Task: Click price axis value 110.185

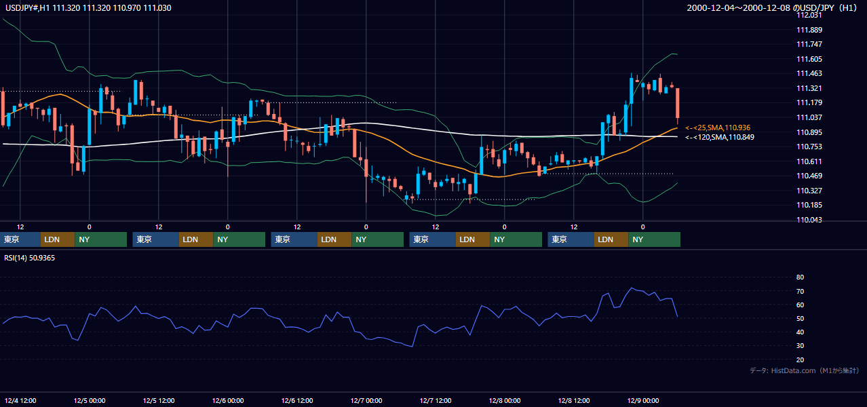Action: 809,205
